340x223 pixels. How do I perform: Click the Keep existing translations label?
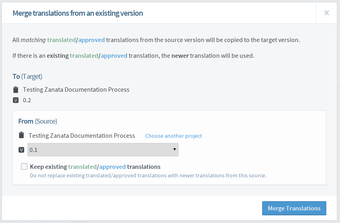tap(95, 167)
